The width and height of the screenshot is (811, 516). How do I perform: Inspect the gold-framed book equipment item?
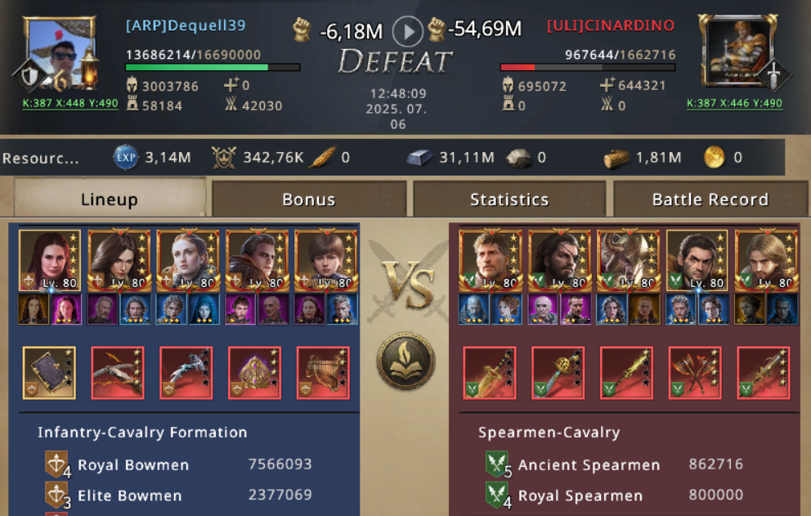pos(49,373)
